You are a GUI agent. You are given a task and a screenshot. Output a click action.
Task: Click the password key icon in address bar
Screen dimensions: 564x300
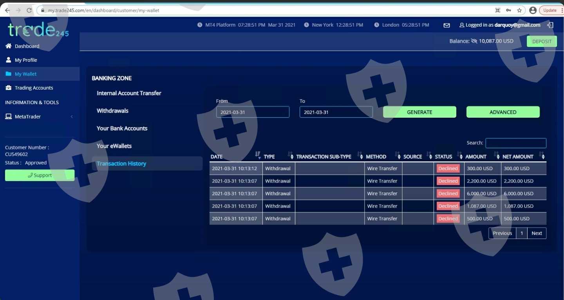click(508, 11)
